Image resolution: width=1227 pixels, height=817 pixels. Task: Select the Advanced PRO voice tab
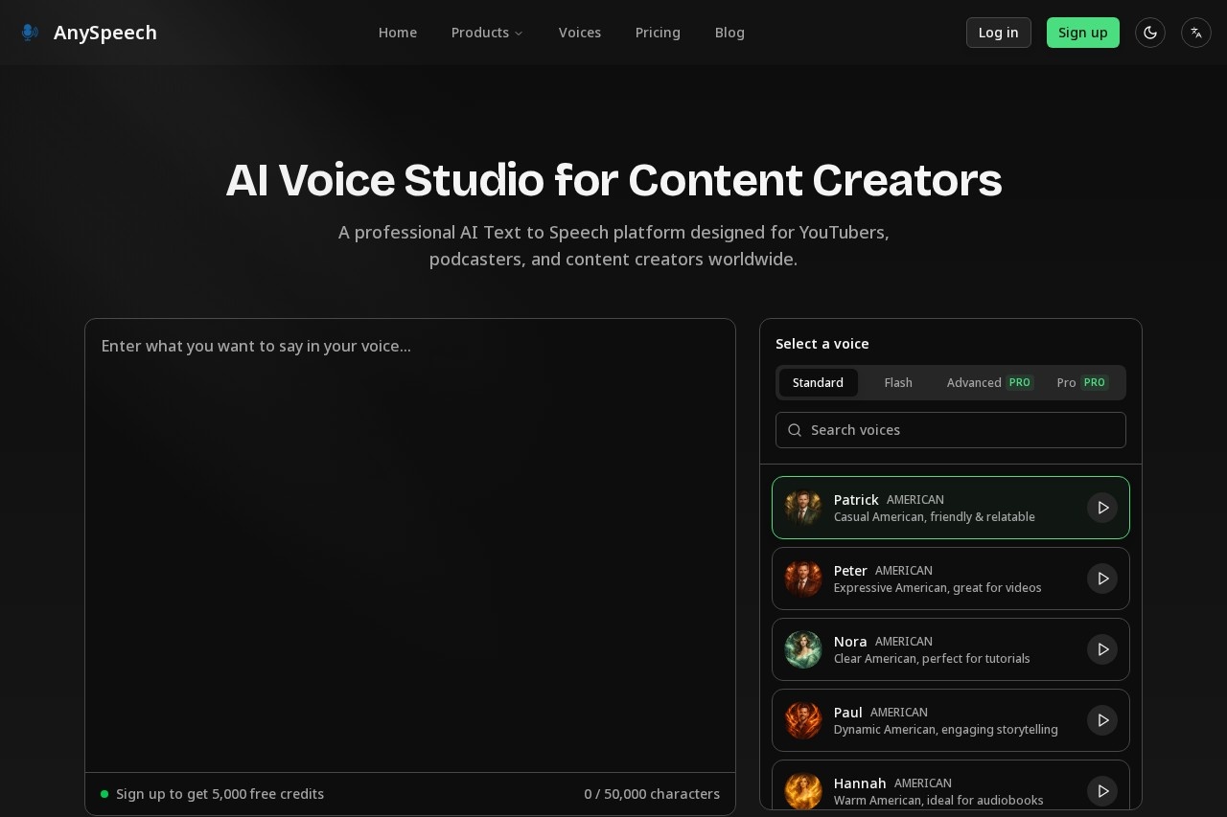988,382
